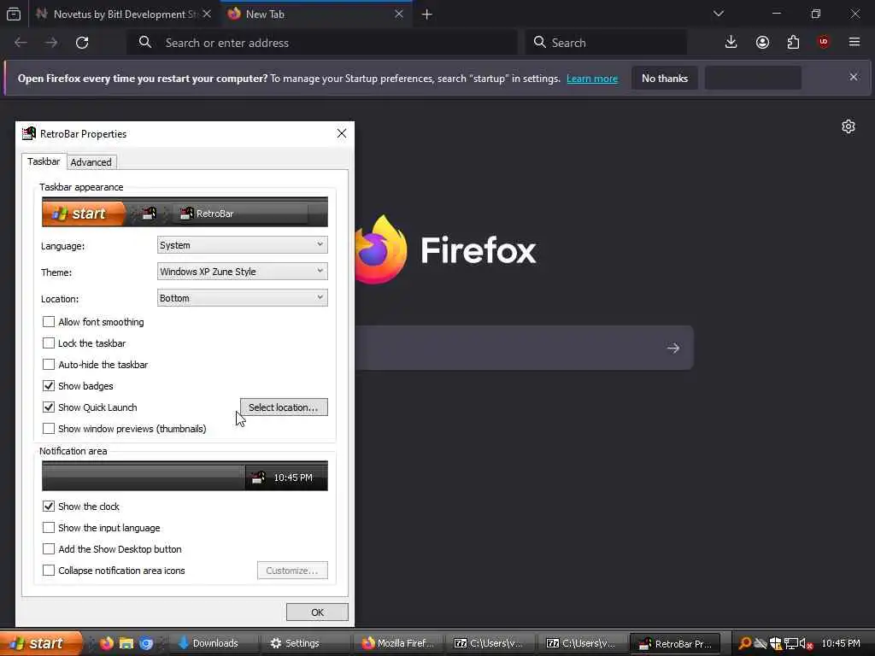Screen dimensions: 875x656
Task: Check Add the Show Desktop button
Action: pos(49,549)
